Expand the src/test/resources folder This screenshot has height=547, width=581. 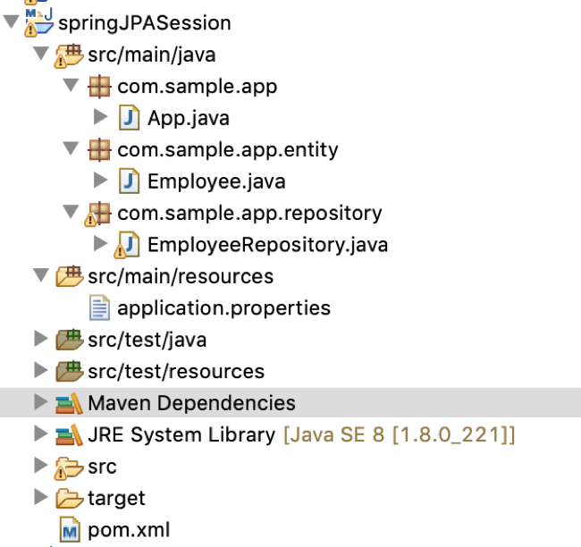[41, 370]
